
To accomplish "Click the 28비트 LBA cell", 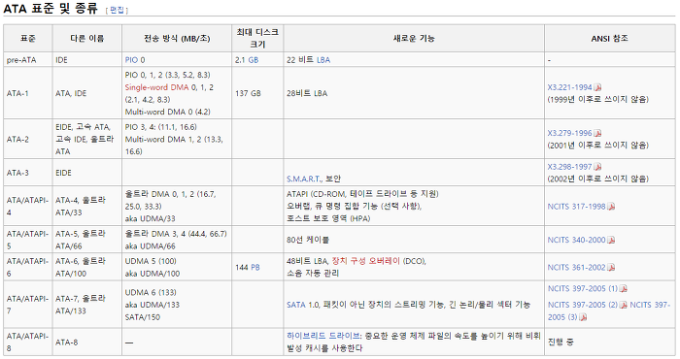I will 414,93.
